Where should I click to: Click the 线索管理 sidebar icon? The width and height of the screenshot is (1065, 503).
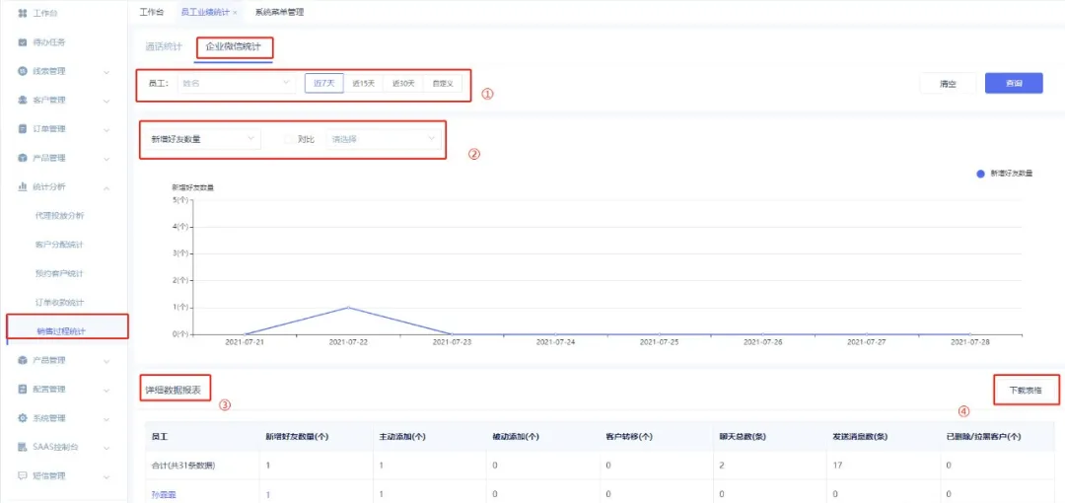tap(23, 71)
